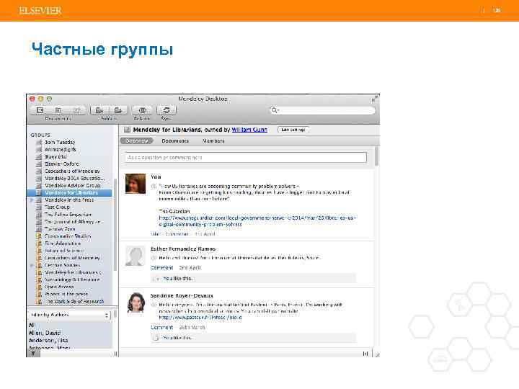Click the Sync toolbar icon
The image size is (519, 389).
tap(167, 110)
